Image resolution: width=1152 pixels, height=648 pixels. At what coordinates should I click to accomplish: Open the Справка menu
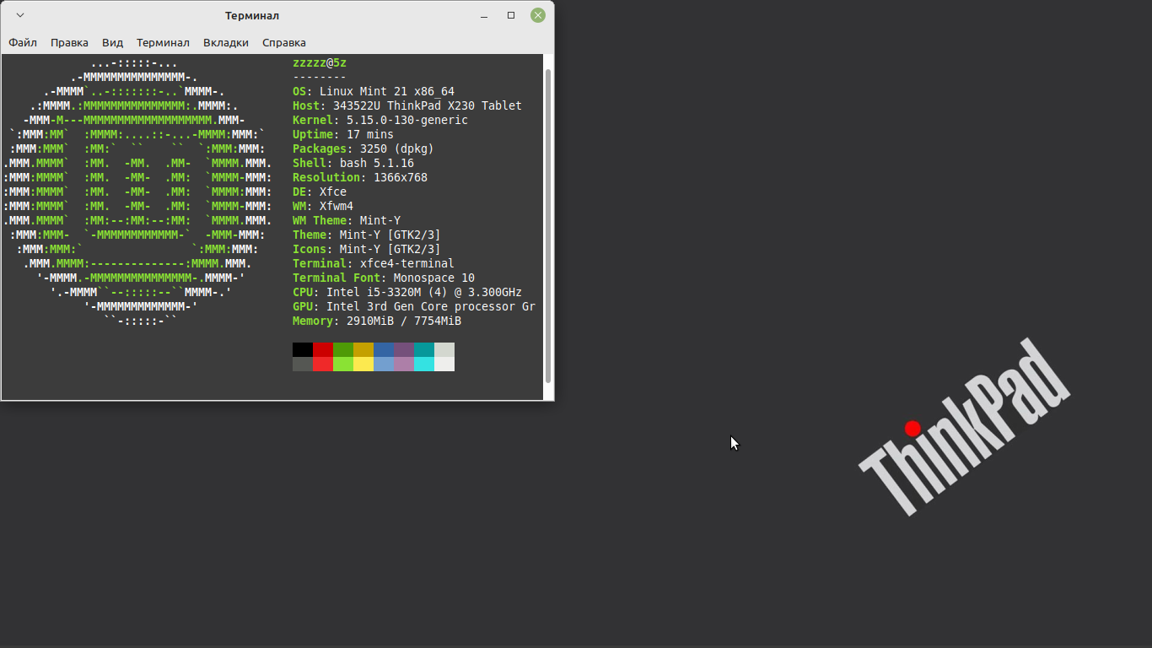pyautogui.click(x=284, y=42)
